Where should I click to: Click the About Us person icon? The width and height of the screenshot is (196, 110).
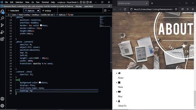119,101
